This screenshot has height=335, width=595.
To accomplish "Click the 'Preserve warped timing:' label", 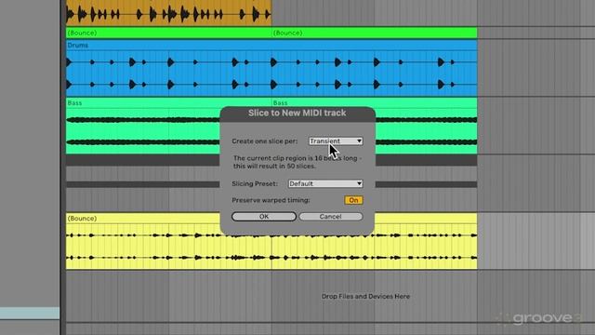I will point(271,200).
